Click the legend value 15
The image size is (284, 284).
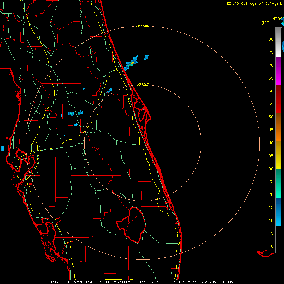[271, 207]
